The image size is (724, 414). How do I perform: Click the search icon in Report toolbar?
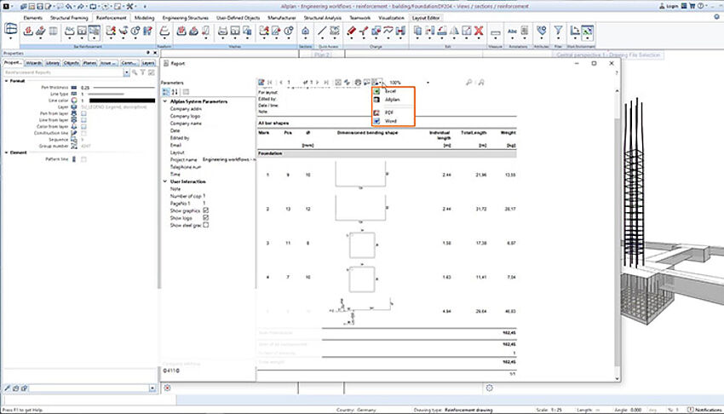[x=469, y=82]
